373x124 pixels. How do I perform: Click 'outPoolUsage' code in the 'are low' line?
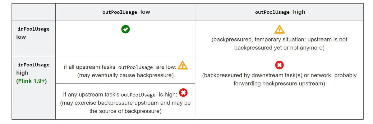point(136,67)
